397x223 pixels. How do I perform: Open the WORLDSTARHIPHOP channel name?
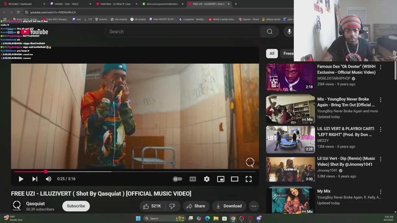click(334, 78)
